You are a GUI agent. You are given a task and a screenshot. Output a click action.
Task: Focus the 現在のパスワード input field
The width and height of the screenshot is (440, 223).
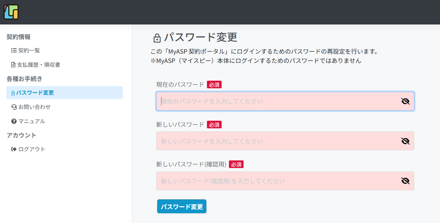285,101
